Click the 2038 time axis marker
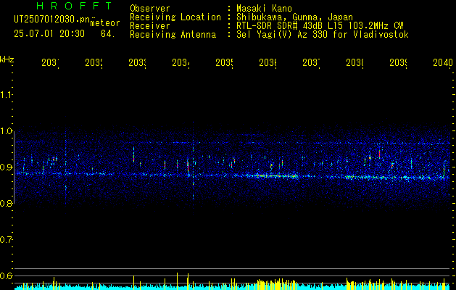 pyautogui.click(x=355, y=63)
